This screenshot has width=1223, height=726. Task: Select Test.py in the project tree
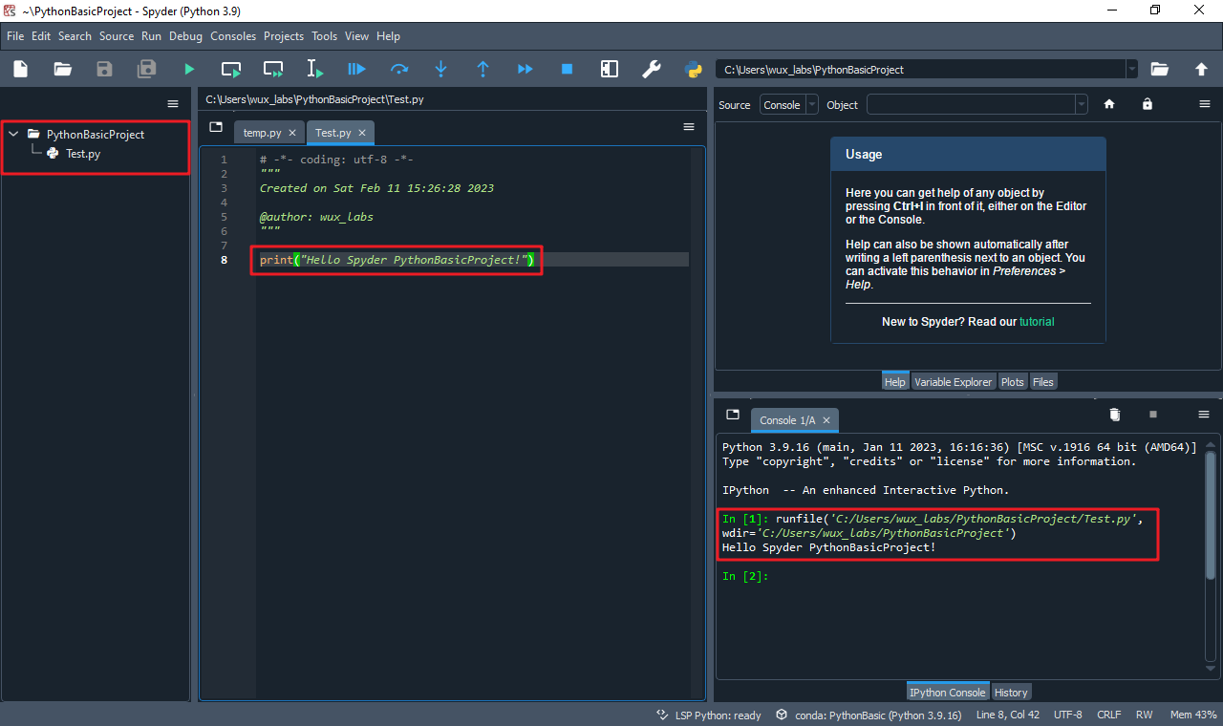pyautogui.click(x=82, y=154)
